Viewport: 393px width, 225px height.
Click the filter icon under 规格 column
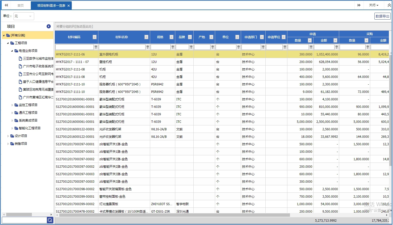[x=173, y=47]
